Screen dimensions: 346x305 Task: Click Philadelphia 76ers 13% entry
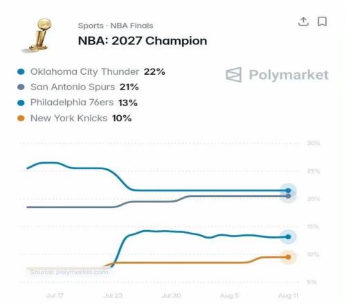(x=78, y=103)
